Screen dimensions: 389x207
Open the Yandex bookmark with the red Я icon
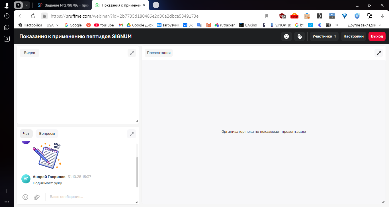coord(89,25)
